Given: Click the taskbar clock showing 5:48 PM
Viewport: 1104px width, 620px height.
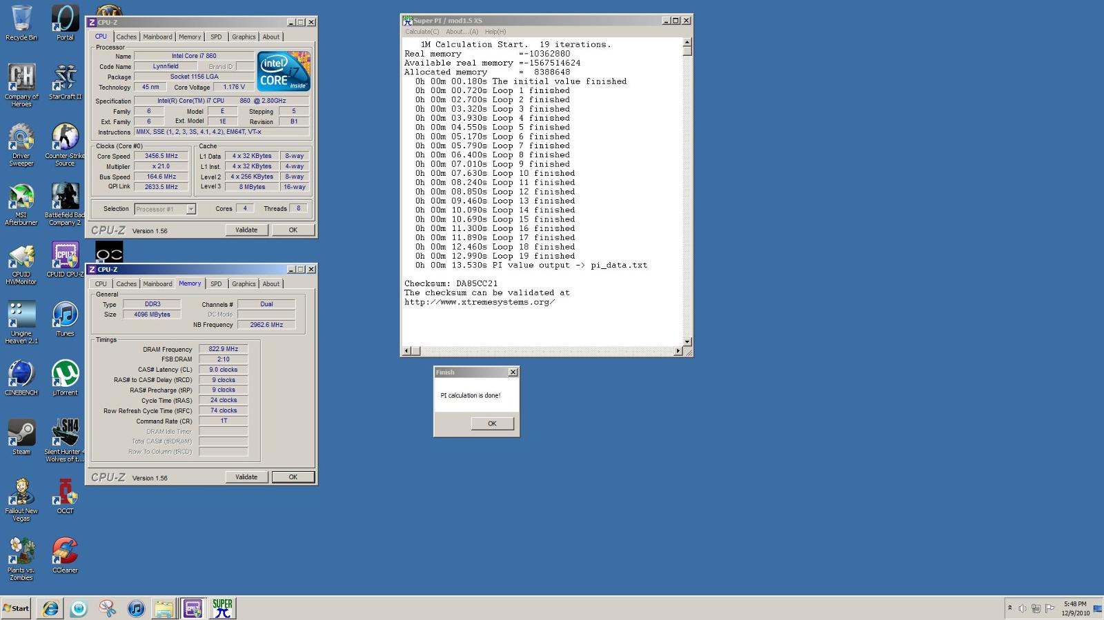Looking at the screenshot, I should coord(1075,608).
